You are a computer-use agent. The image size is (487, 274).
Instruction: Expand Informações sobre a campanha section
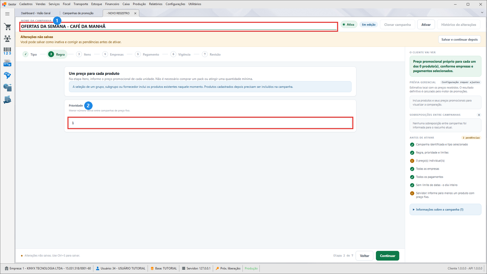445,209
